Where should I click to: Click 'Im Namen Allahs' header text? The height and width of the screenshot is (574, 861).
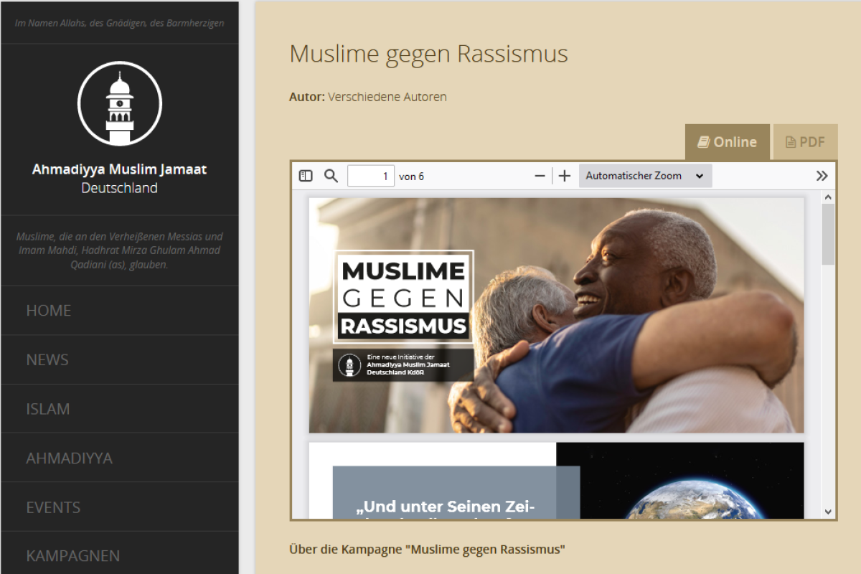click(120, 23)
